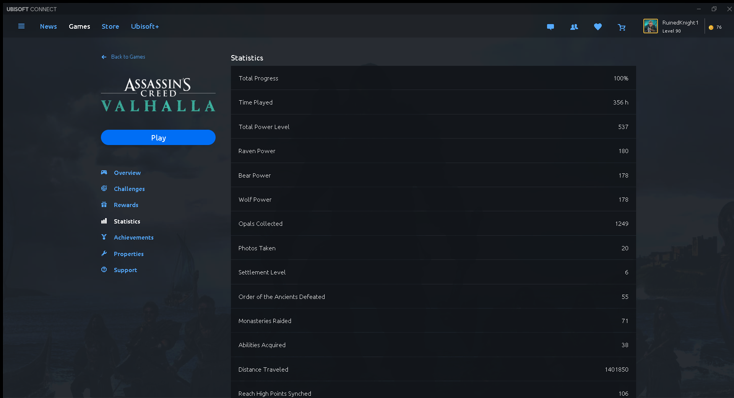Image resolution: width=734 pixels, height=398 pixels.
Task: Open the chat messages icon
Action: point(550,27)
